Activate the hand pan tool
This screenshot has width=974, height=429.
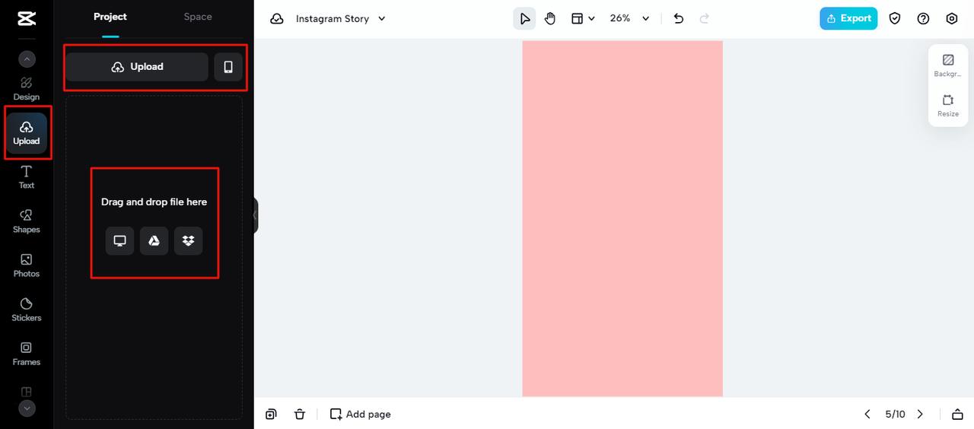(550, 18)
